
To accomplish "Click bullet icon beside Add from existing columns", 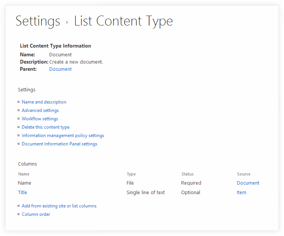I will tap(18, 206).
